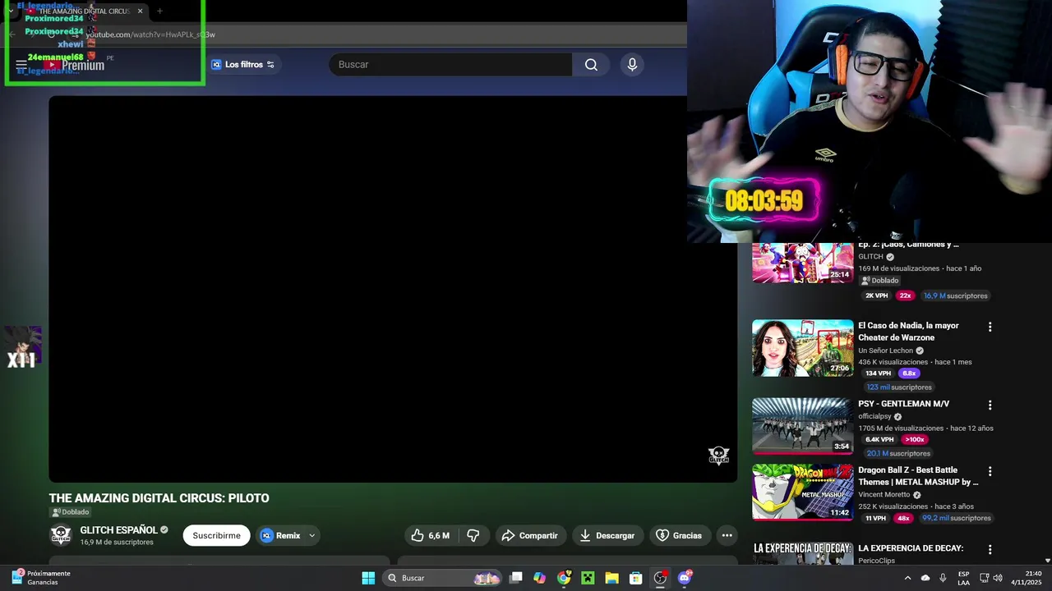Open the Los filtros filter settings
The image size is (1052, 591).
pos(243,65)
